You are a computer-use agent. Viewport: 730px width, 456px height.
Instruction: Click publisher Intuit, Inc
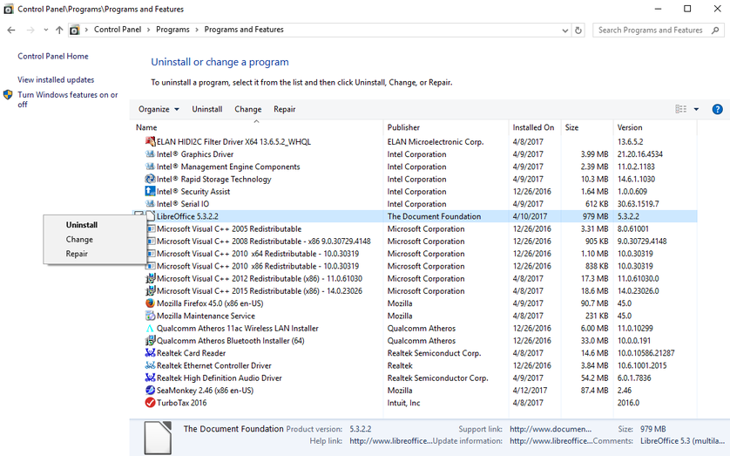pyautogui.click(x=403, y=403)
